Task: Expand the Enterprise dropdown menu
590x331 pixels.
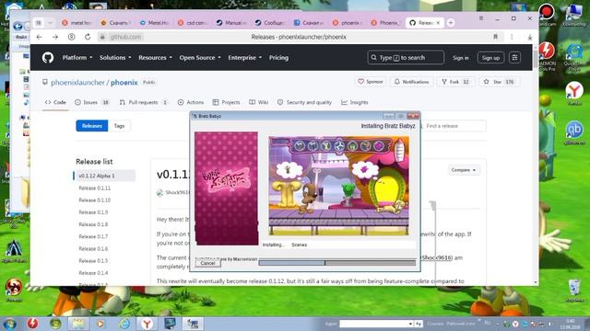Action: click(x=244, y=58)
